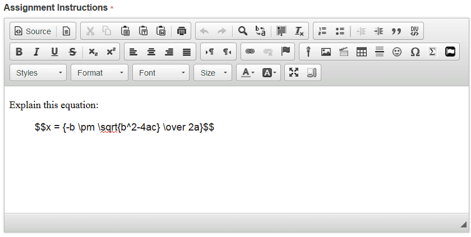Open the Size dropdown
This screenshot has width=471, height=237.
(x=213, y=73)
